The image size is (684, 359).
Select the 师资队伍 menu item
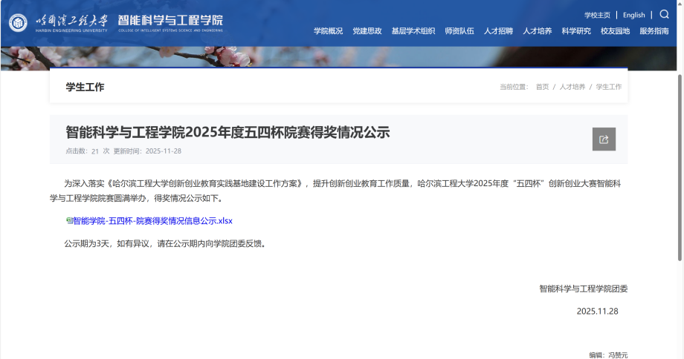pyautogui.click(x=459, y=31)
